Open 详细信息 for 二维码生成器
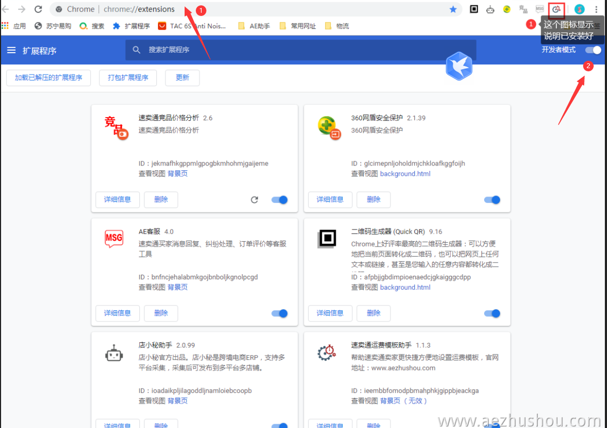The height and width of the screenshot is (428, 607). click(x=330, y=313)
